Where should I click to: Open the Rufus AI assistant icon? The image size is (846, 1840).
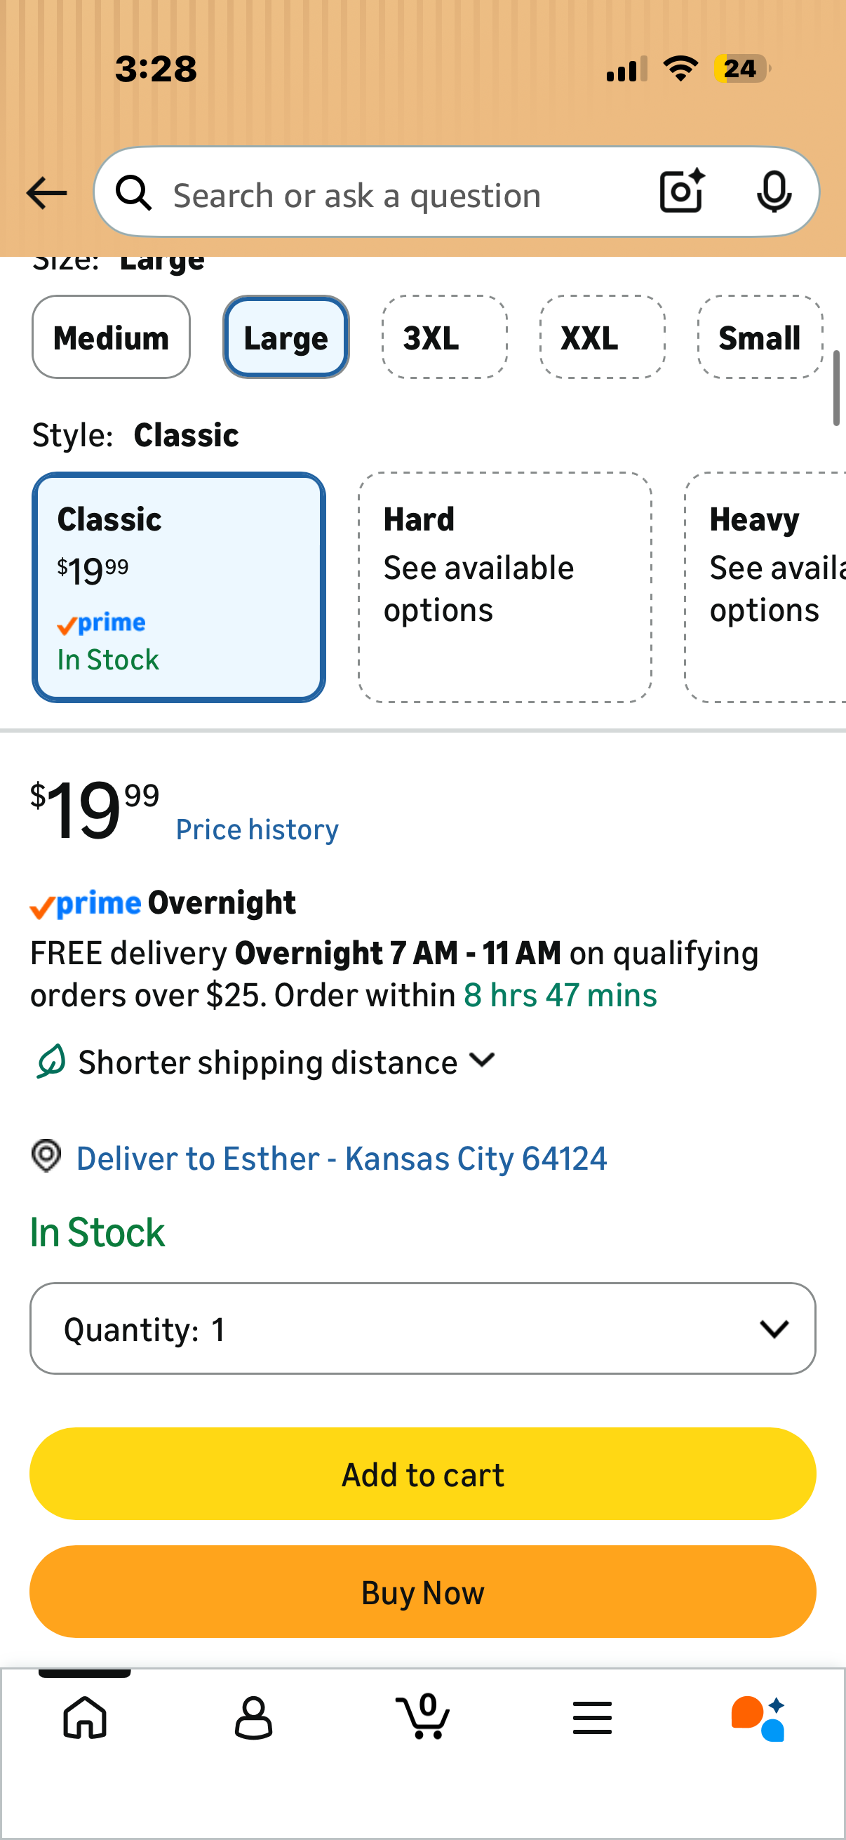pos(758,1718)
